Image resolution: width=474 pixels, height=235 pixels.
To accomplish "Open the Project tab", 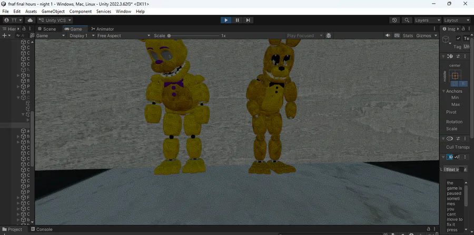I will pos(13,229).
